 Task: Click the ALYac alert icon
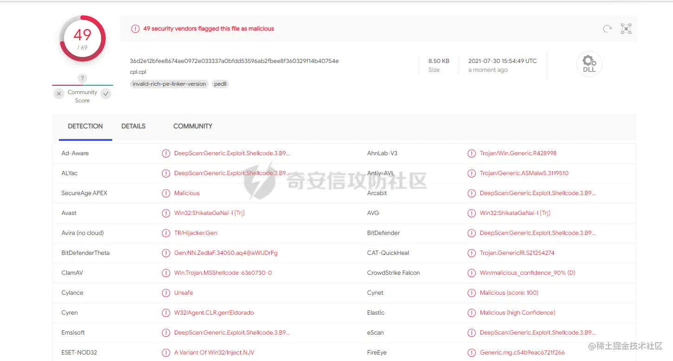(x=166, y=173)
